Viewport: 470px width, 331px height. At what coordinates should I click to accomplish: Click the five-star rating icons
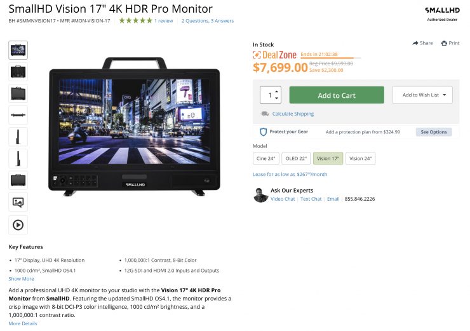tap(135, 21)
